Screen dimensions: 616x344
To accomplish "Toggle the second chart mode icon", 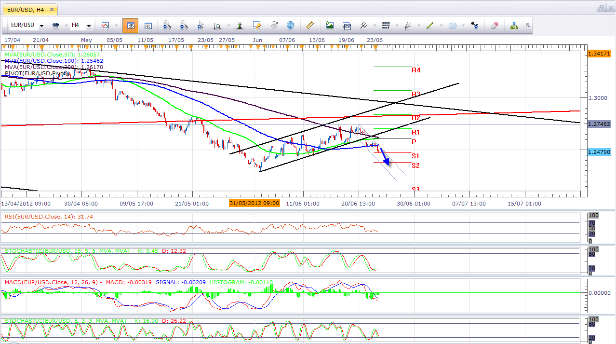I will 147,25.
